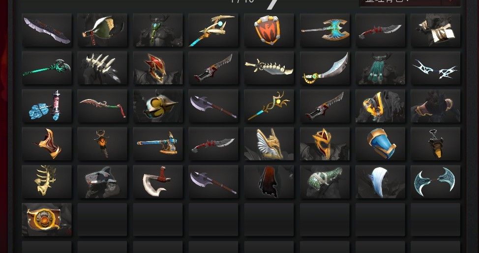Click the hanging lantern item
The width and height of the screenshot is (479, 253).
pos(436,144)
